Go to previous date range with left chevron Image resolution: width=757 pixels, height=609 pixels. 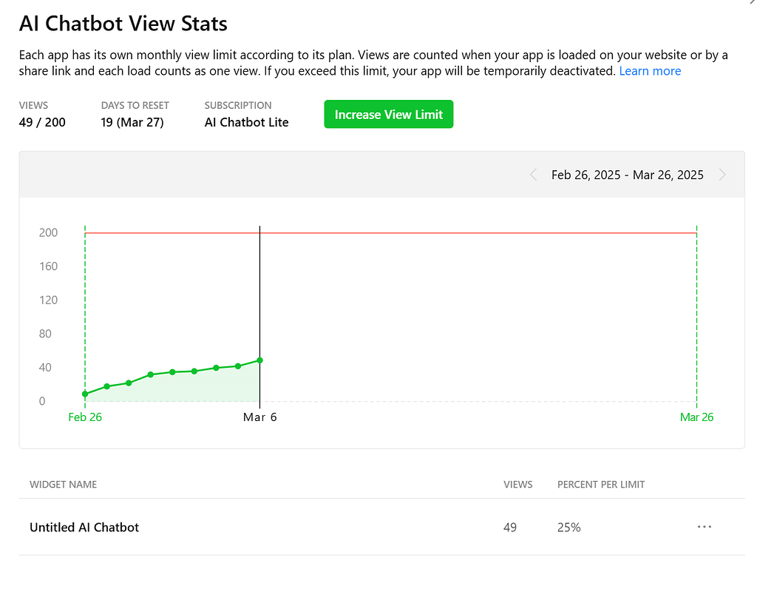[x=533, y=175]
